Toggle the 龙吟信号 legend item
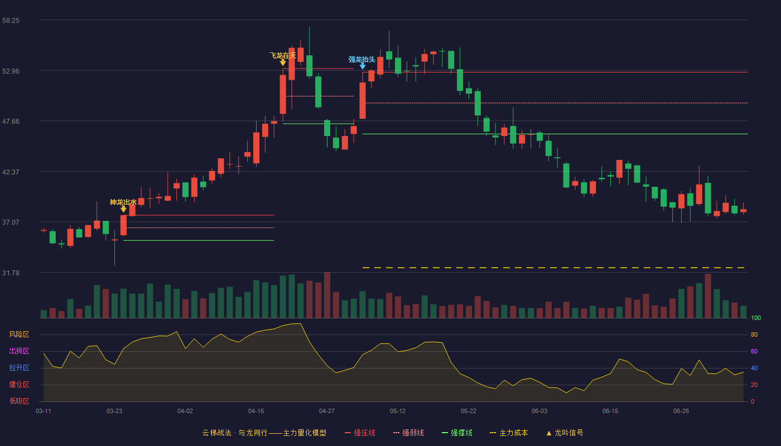The image size is (781, 446). 565,433
